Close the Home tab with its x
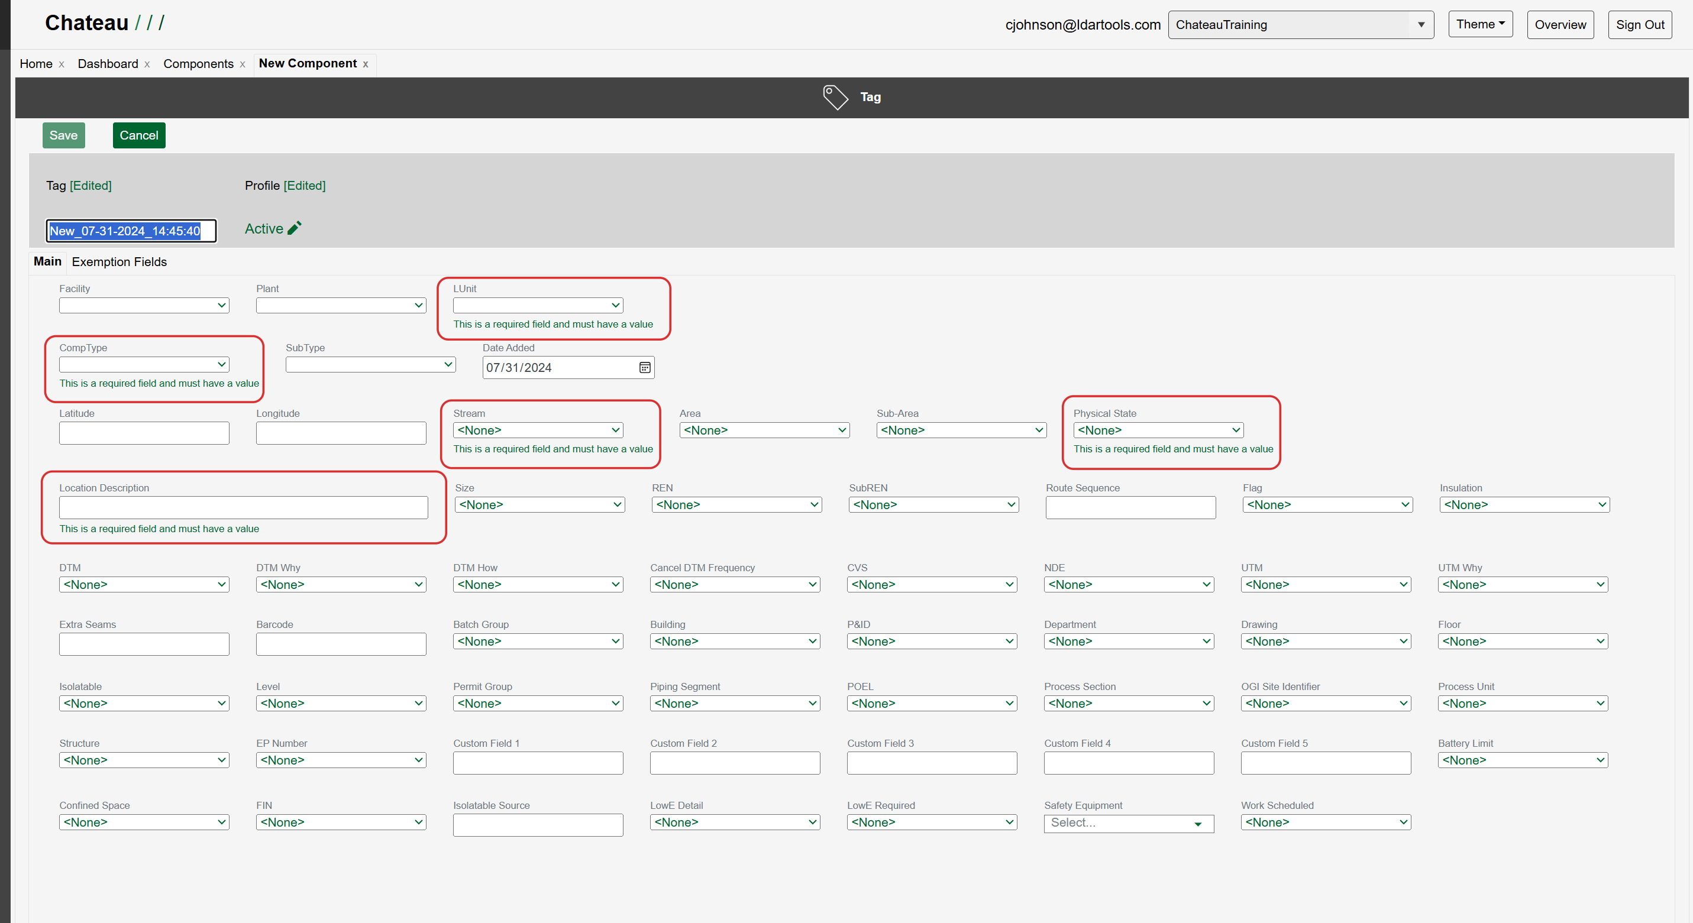1693x923 pixels. click(61, 64)
